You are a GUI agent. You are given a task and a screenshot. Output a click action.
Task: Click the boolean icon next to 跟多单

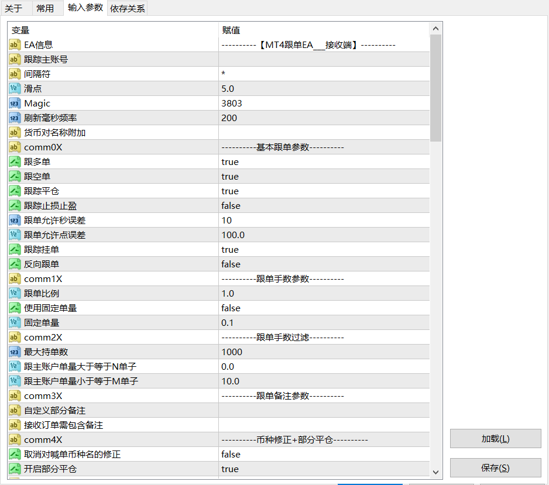click(x=15, y=162)
